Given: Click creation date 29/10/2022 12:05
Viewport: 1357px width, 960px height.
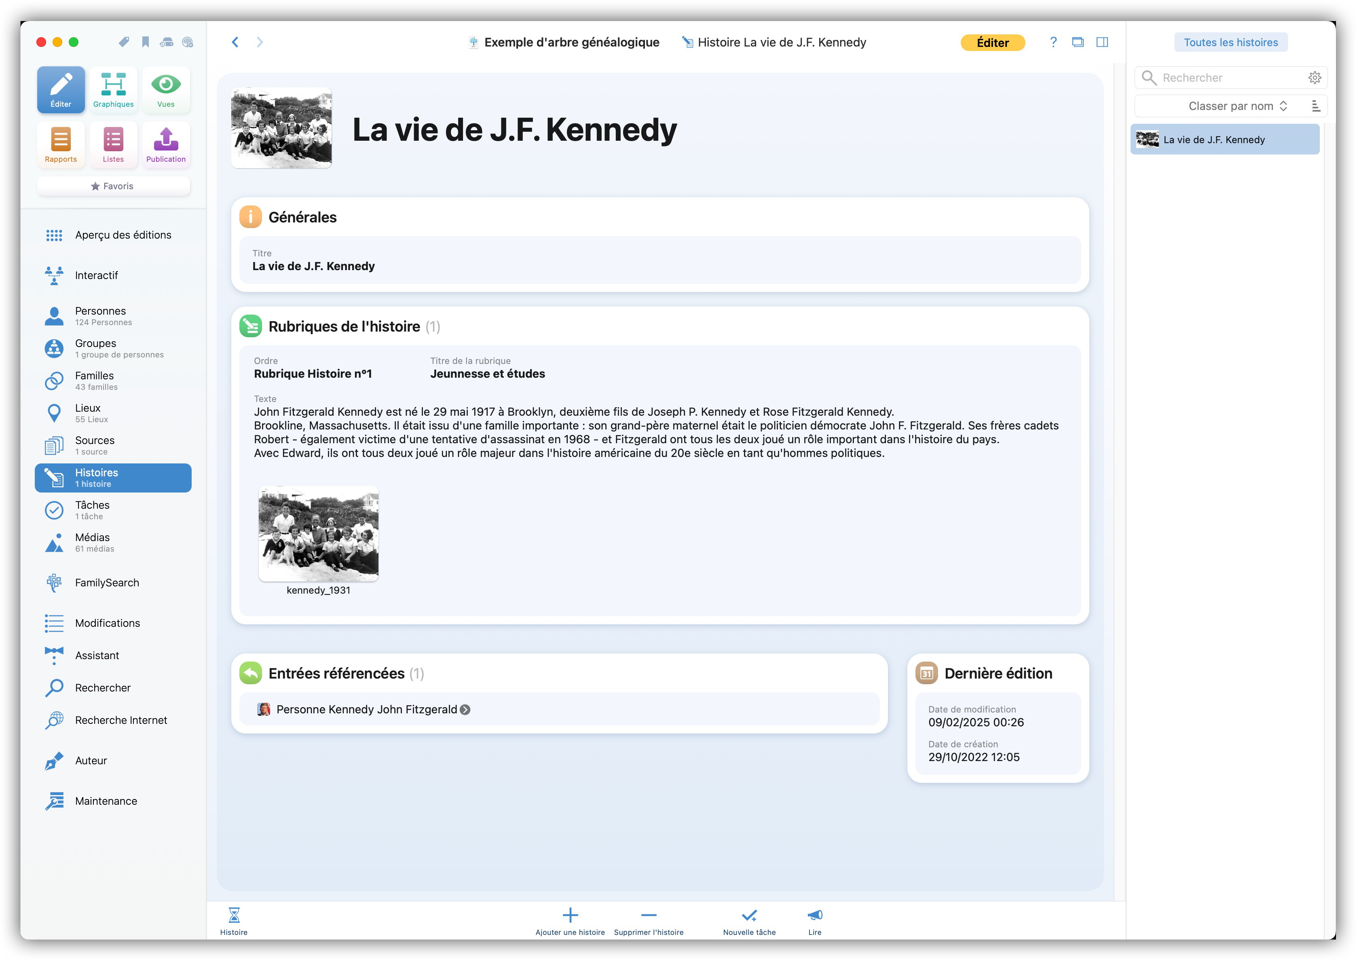Looking at the screenshot, I should (974, 758).
